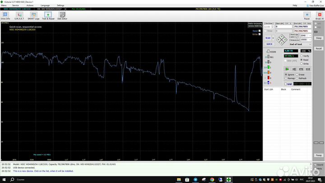The image size is (325, 183).
Task: Expand the End of test dropdown
Action: [309, 44]
